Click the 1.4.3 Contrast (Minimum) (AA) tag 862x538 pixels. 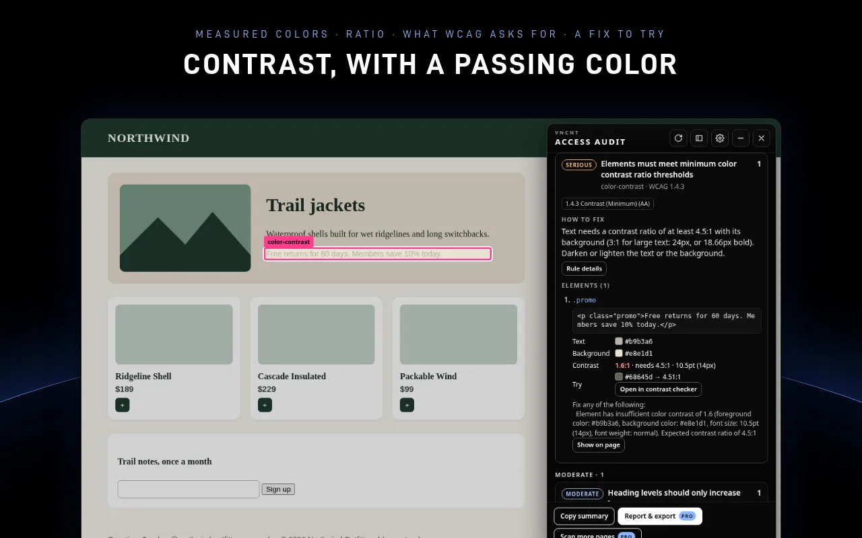click(x=607, y=204)
